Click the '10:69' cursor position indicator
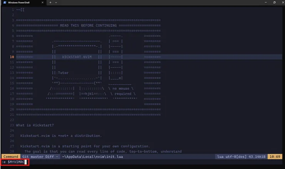The width and height of the screenshot is (285, 169). (x=275, y=157)
